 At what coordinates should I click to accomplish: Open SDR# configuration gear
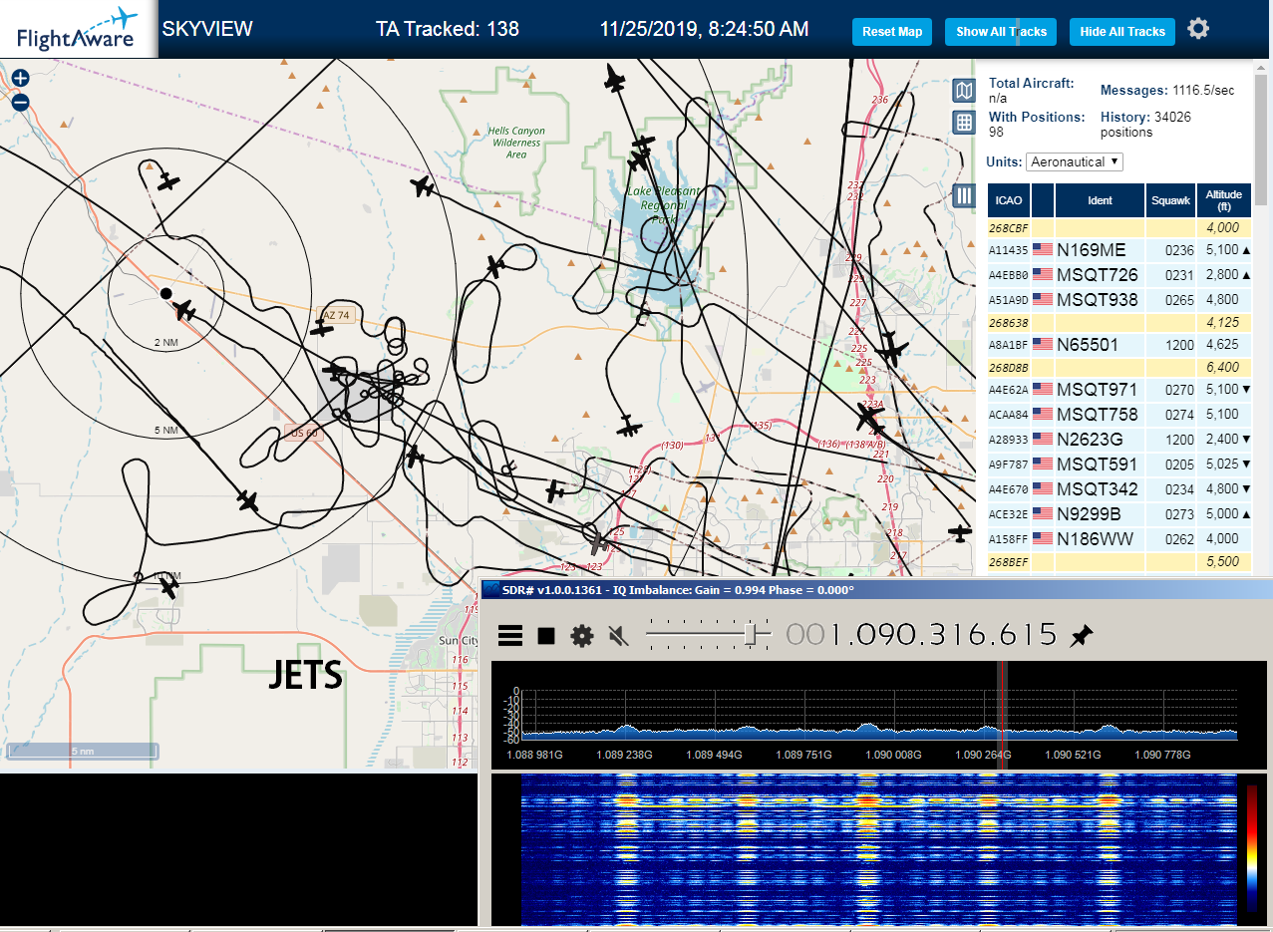point(581,636)
